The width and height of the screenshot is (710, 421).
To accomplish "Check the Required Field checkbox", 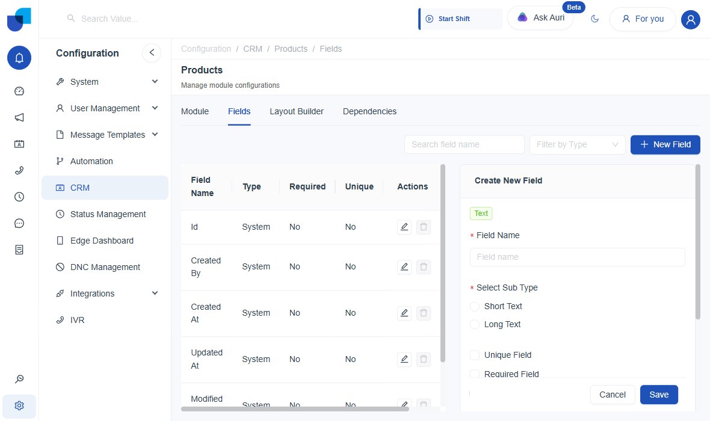I will [x=475, y=374].
